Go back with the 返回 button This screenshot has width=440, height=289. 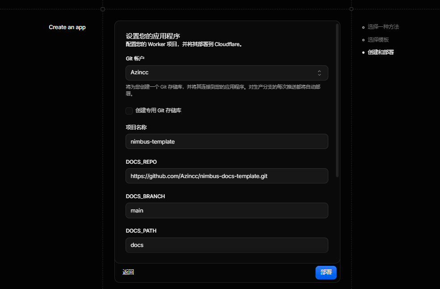[x=128, y=272]
